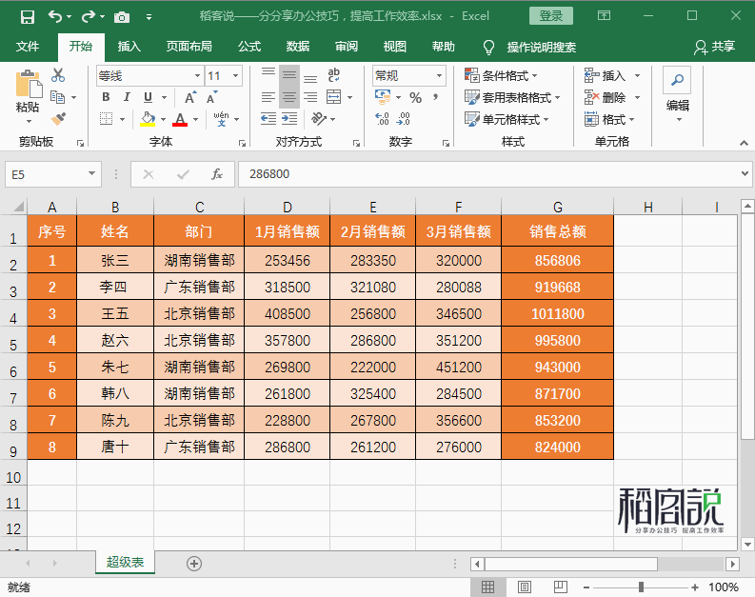This screenshot has height=597, width=755.
Task: Click the Accounting Number Format icon
Action: point(383,97)
